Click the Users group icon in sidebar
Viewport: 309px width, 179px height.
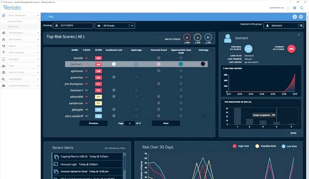click(4, 66)
